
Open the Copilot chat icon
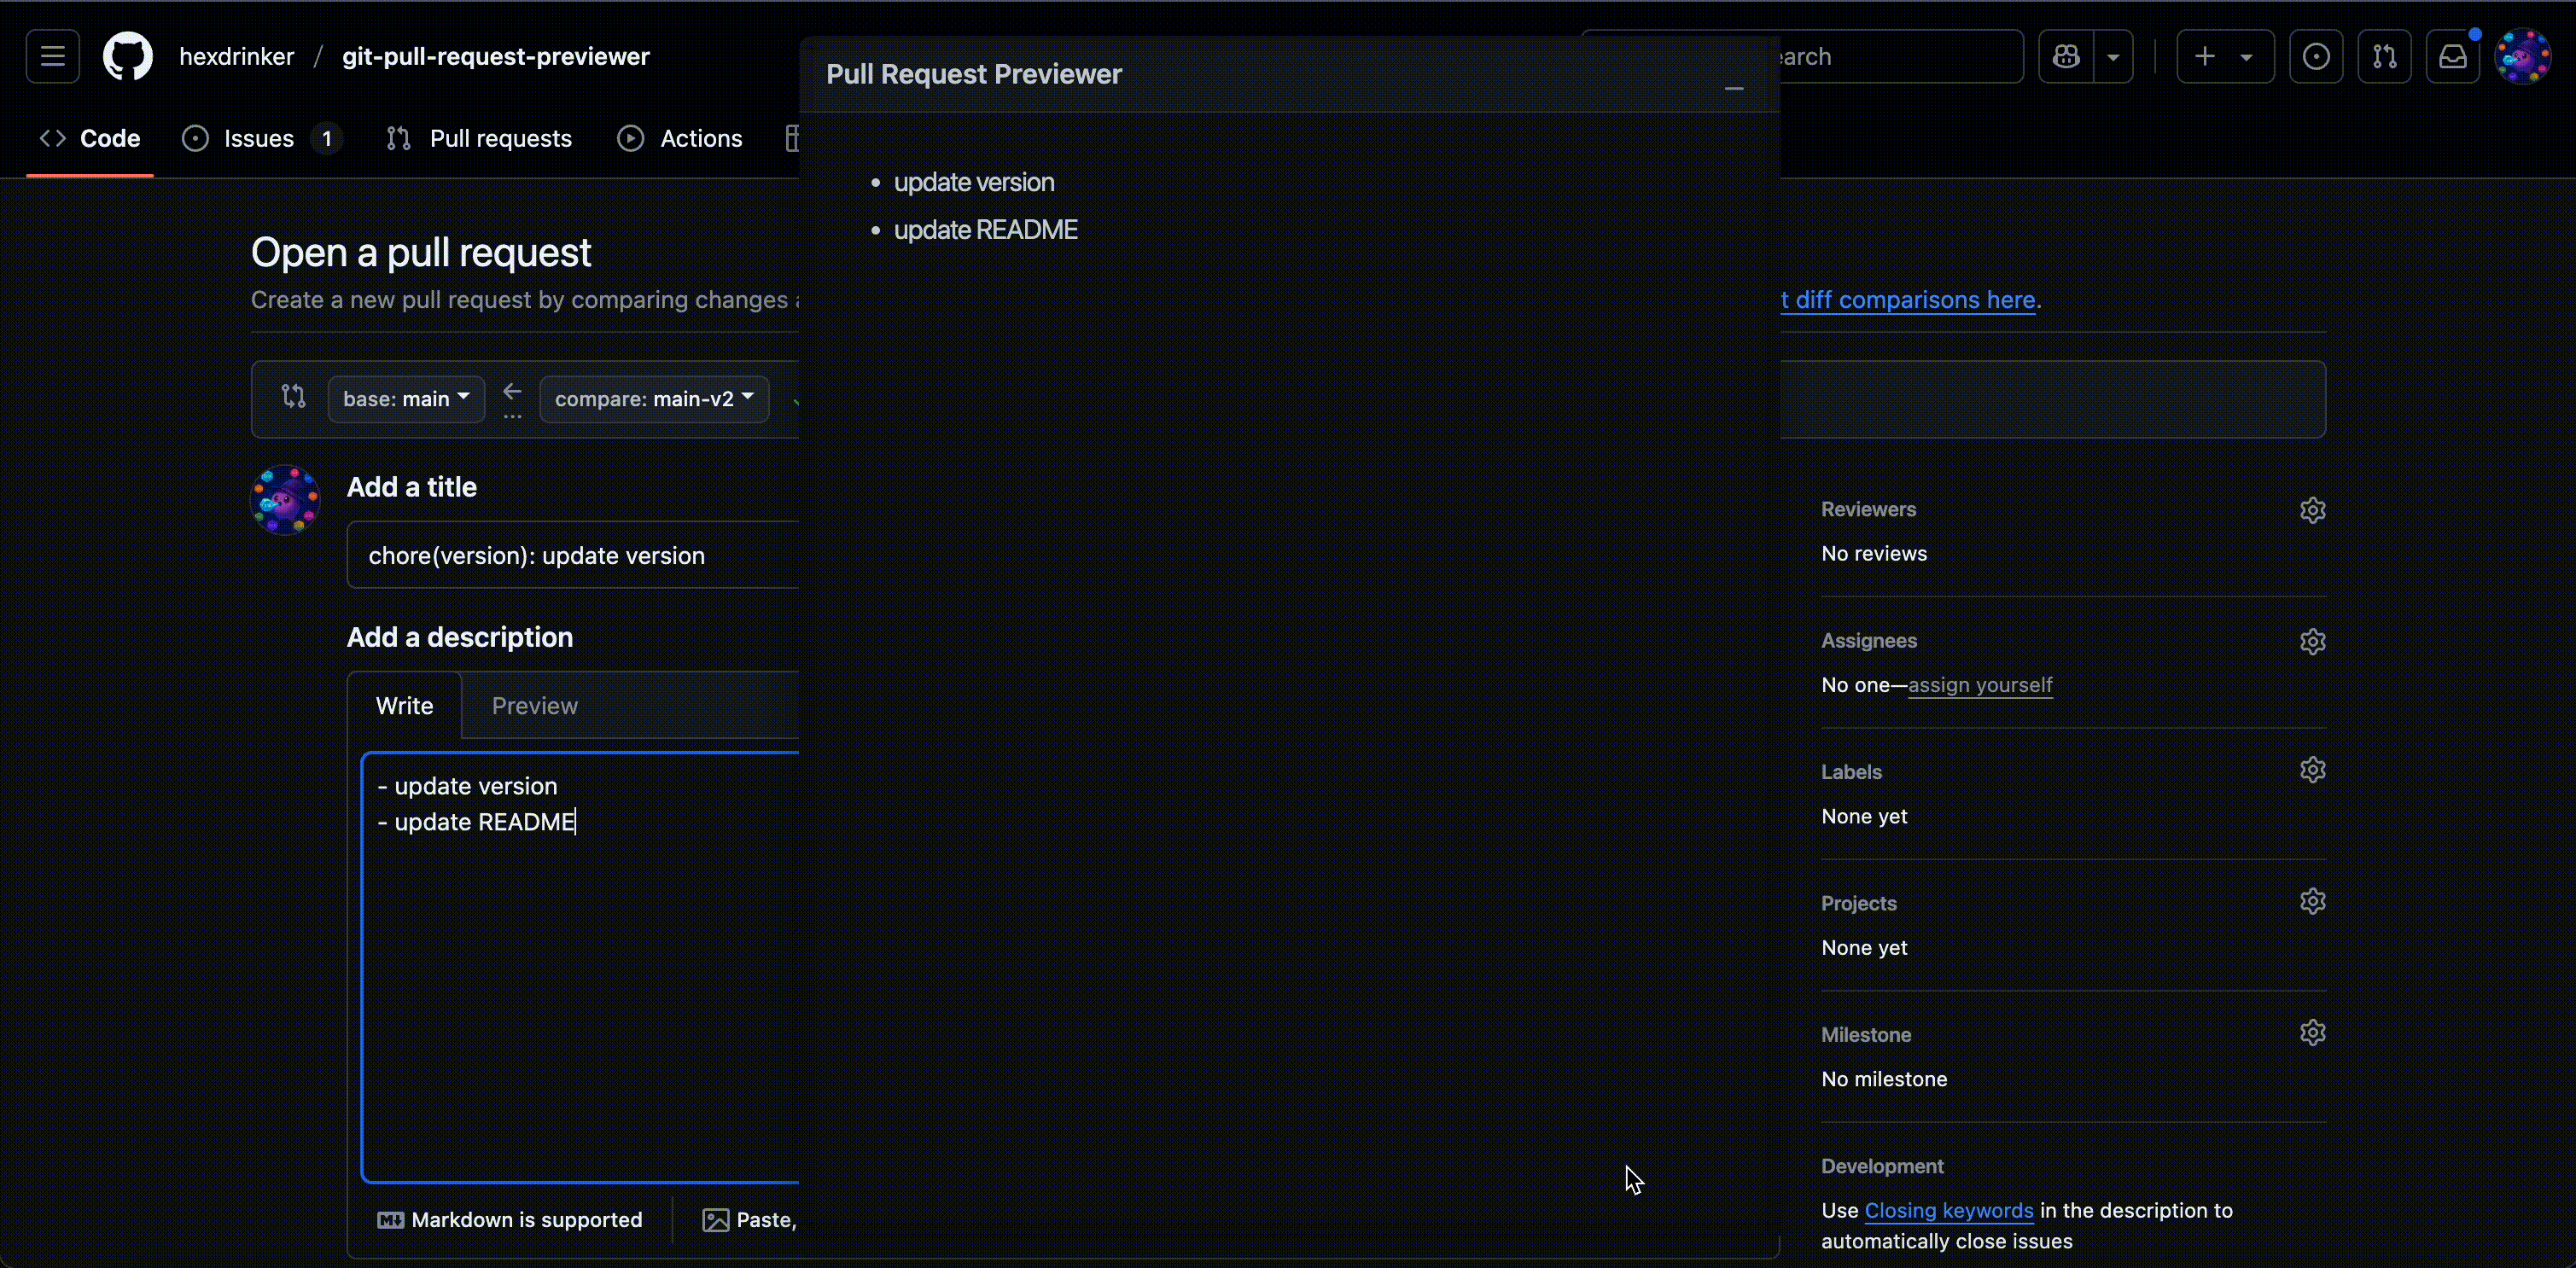tap(2066, 56)
